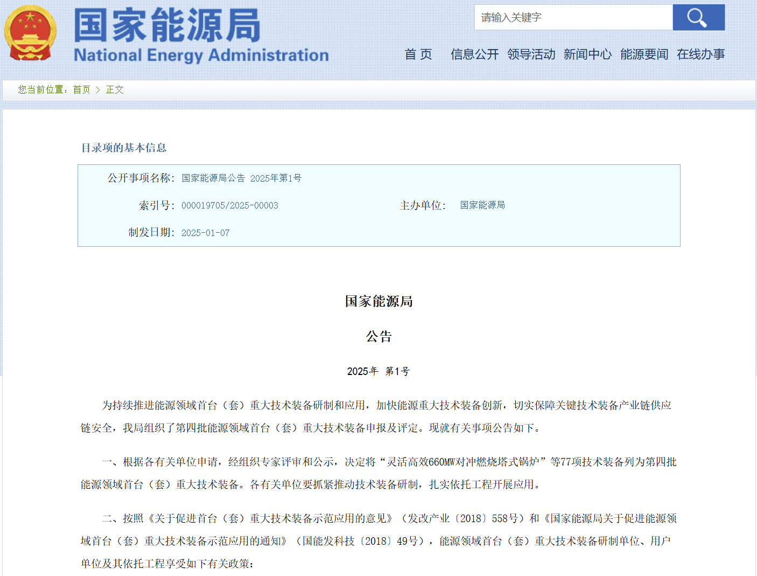Click the 目录项的基本信息 heading
This screenshot has height=576, width=757.
(124, 148)
